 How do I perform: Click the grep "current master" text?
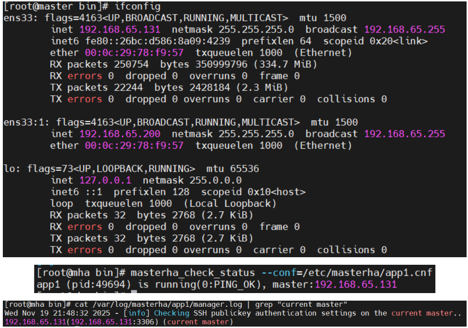(301, 304)
